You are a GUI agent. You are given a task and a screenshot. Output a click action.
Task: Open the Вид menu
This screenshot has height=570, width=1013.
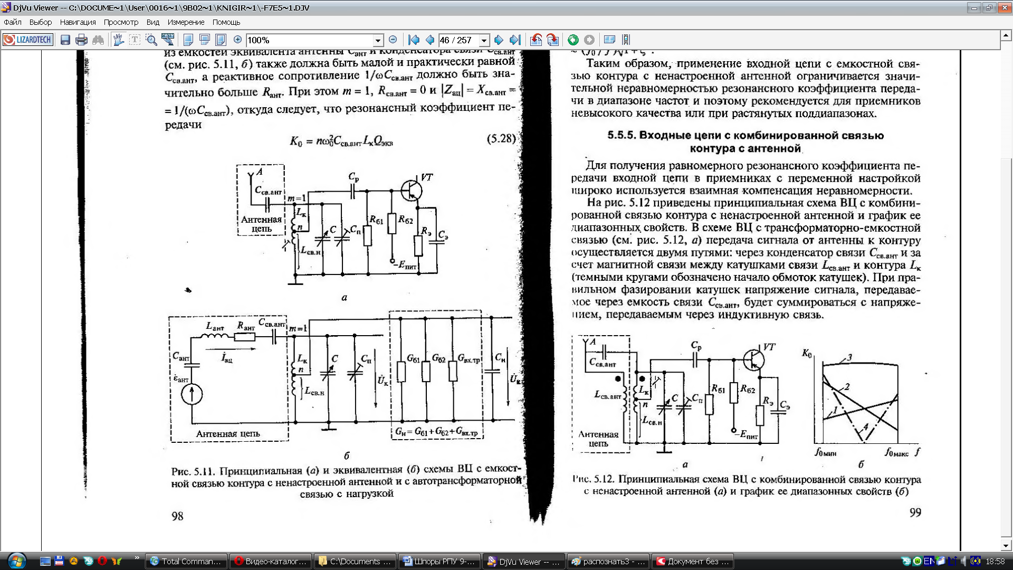point(153,22)
